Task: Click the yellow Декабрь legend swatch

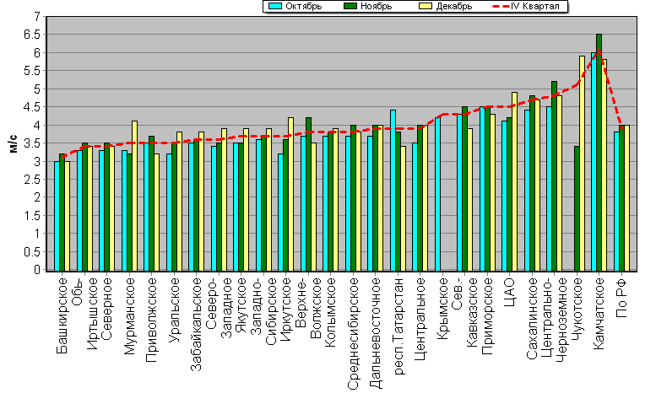Action: point(426,6)
